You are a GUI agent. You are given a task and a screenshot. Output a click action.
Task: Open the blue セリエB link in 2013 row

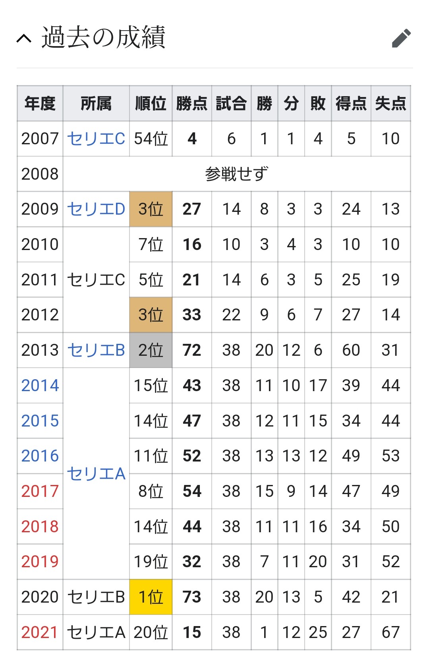point(96,350)
